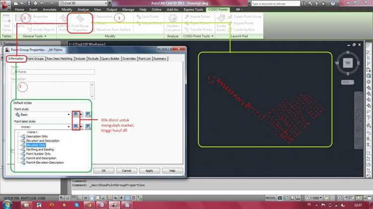The height and width of the screenshot is (209, 373).
Task: Click Renumber in the Modify panel
Action: pos(102,16)
